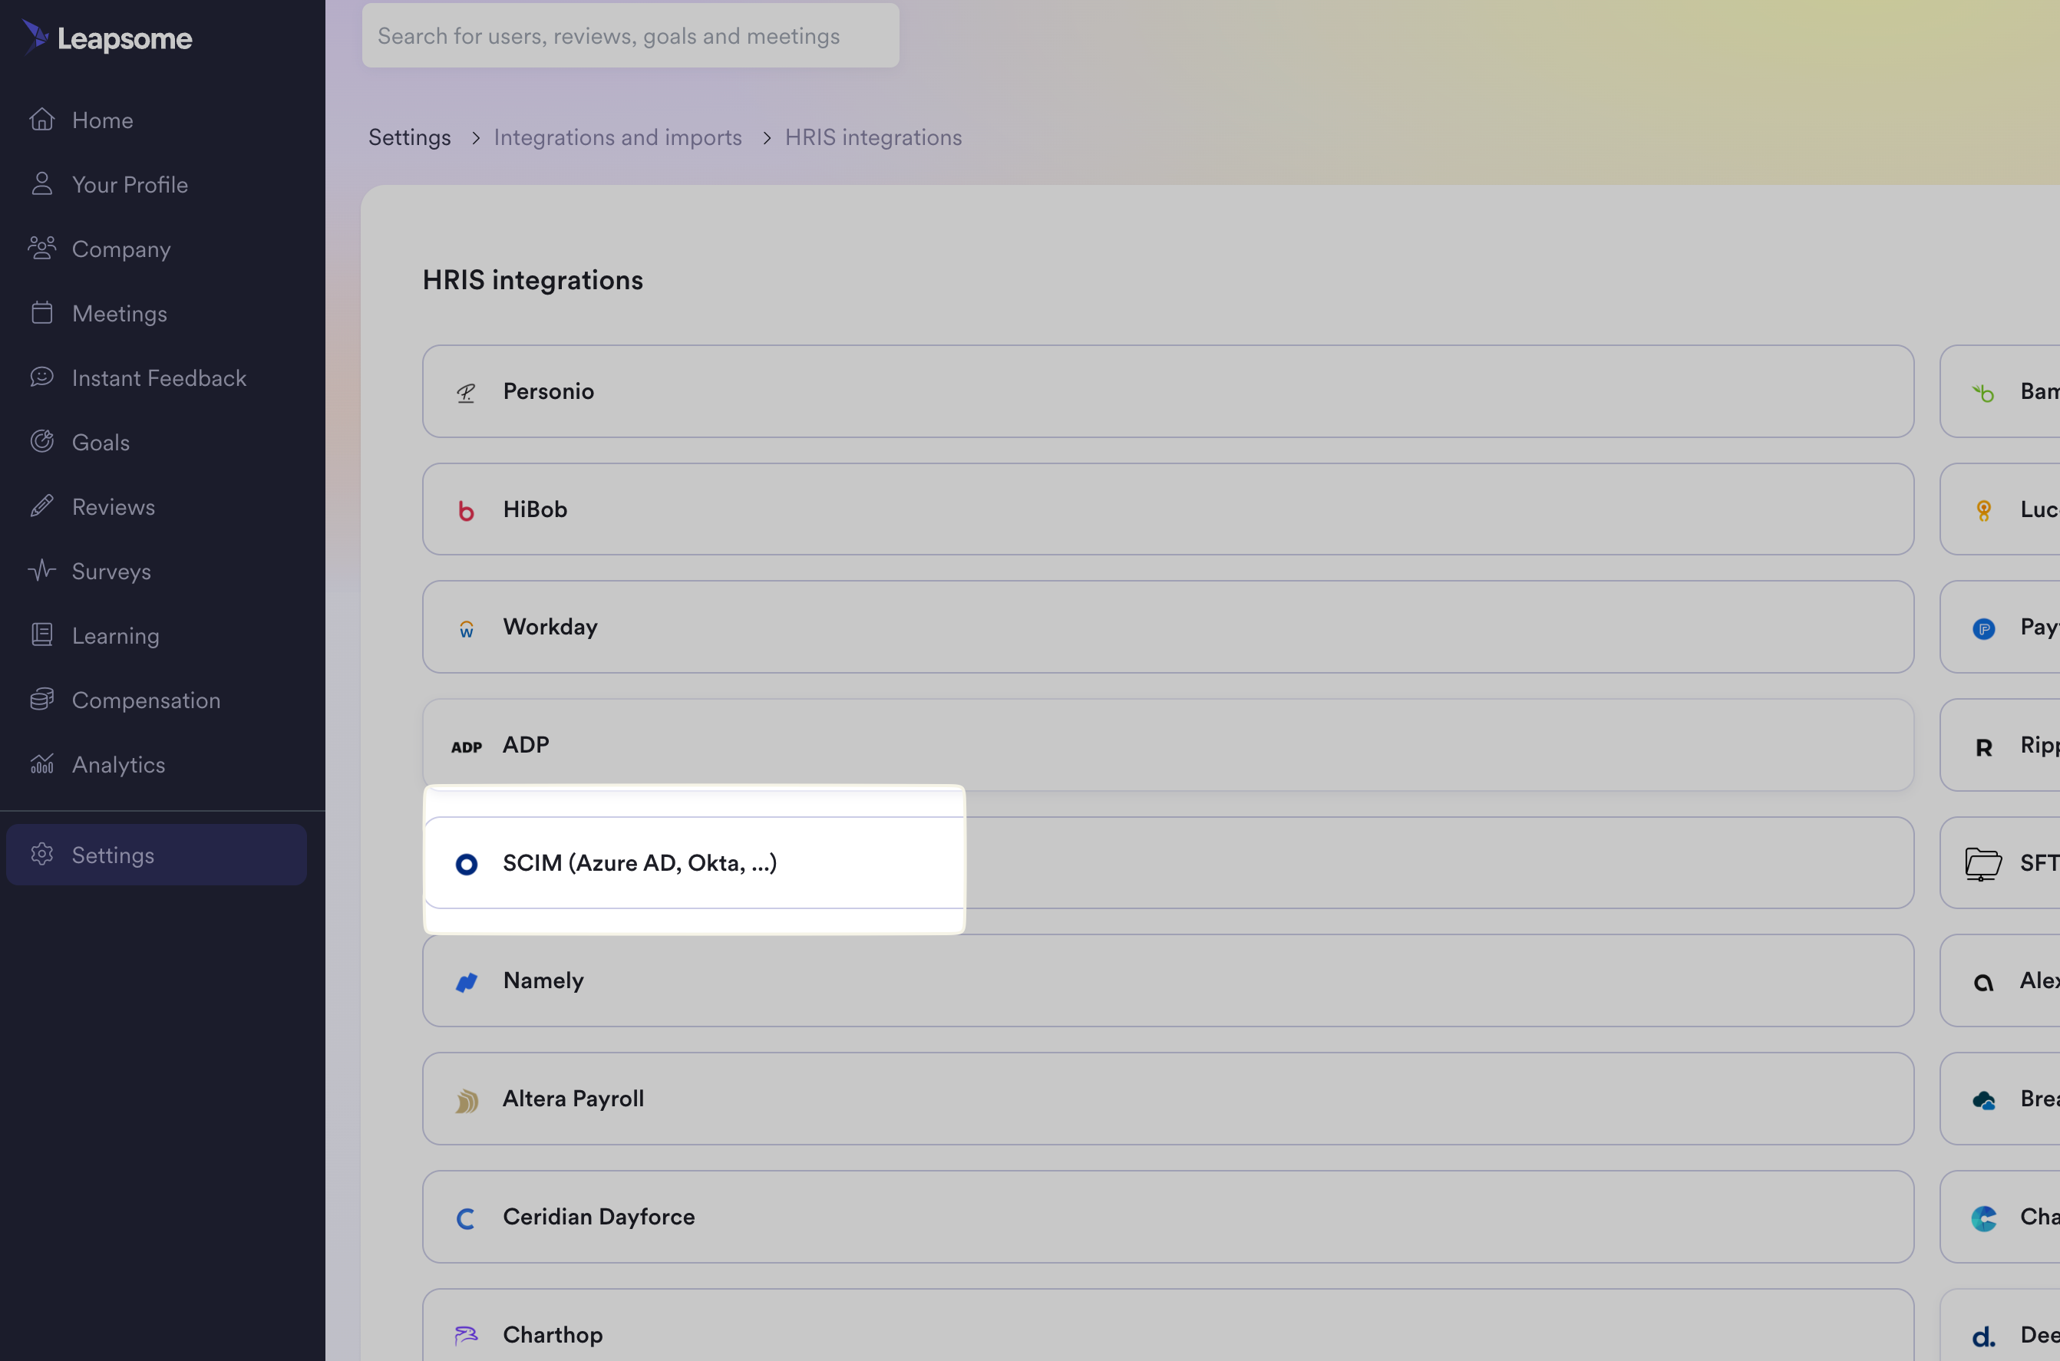Click the Leapsome logo
The height and width of the screenshot is (1361, 2060).
coord(107,38)
